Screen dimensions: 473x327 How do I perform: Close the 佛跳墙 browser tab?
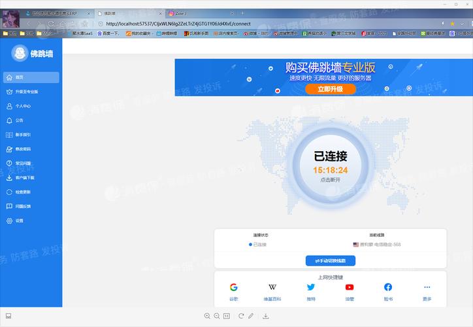coord(161,14)
